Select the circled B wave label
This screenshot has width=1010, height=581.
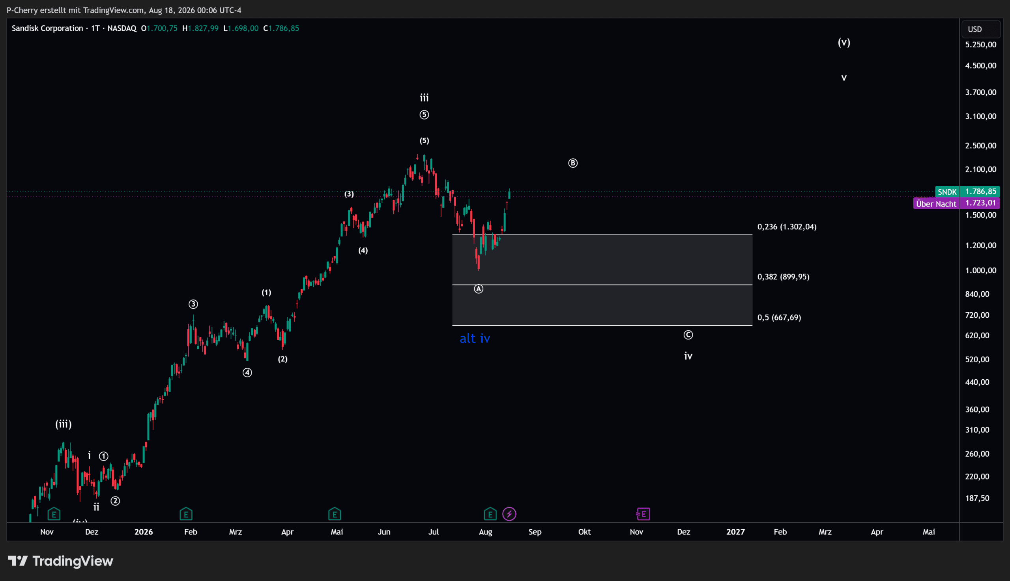(x=572, y=163)
